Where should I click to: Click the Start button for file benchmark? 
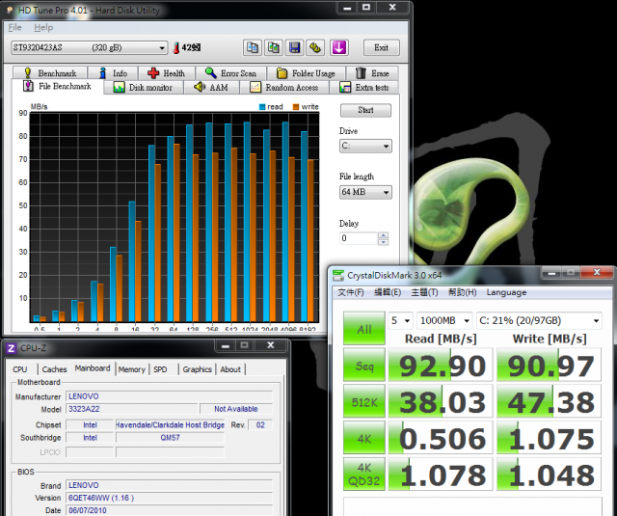(x=365, y=110)
